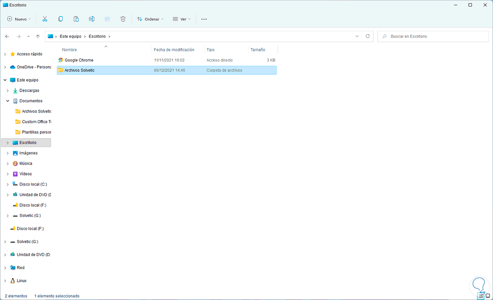Expand the Linux tree node

[5, 281]
